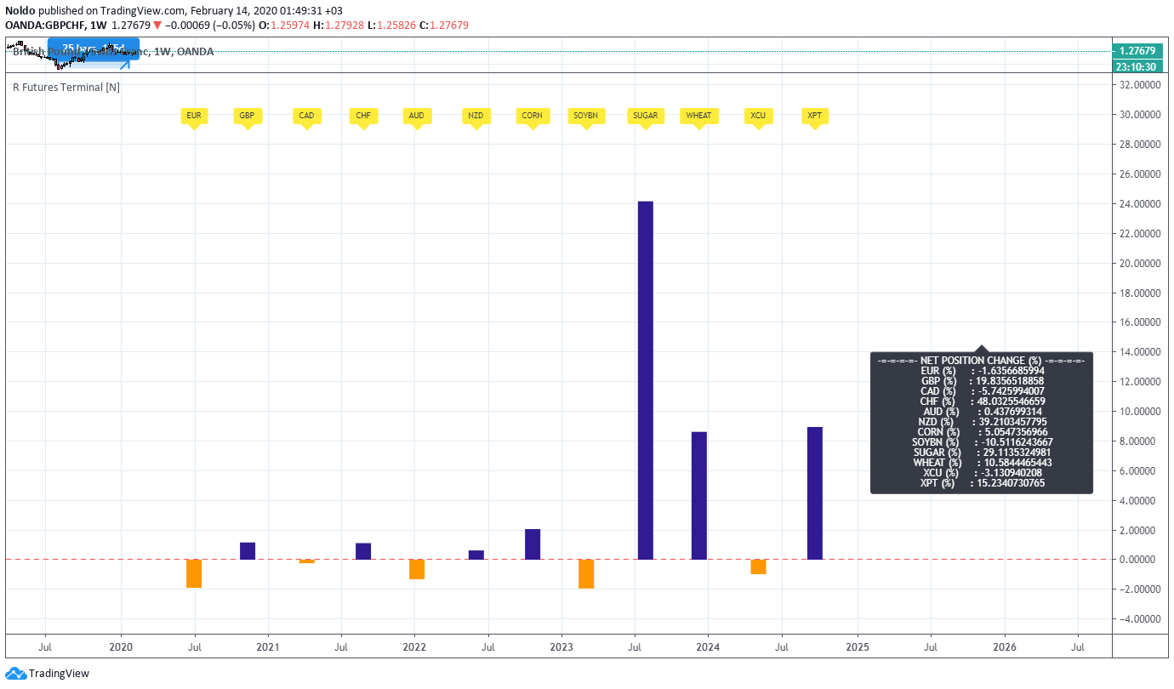Select the yellow AUD label marker
1174x689 pixels.
click(x=416, y=117)
